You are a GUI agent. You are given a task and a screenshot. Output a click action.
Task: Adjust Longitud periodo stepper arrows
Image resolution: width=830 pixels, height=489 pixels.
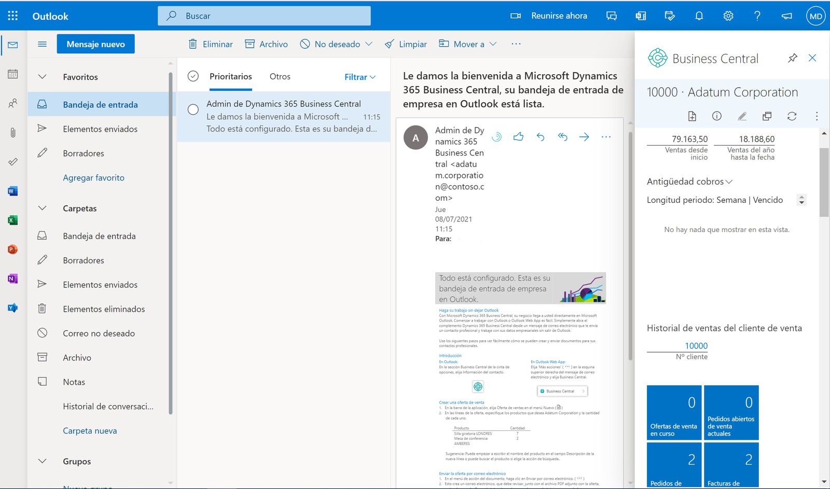click(x=802, y=200)
